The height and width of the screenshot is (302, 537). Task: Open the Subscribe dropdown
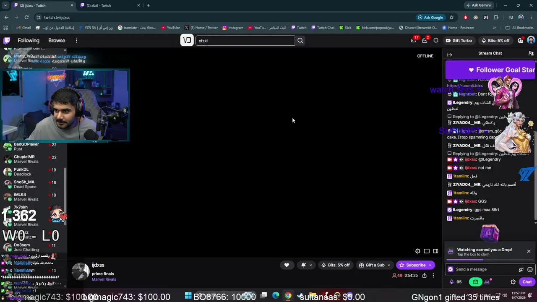pos(430,265)
